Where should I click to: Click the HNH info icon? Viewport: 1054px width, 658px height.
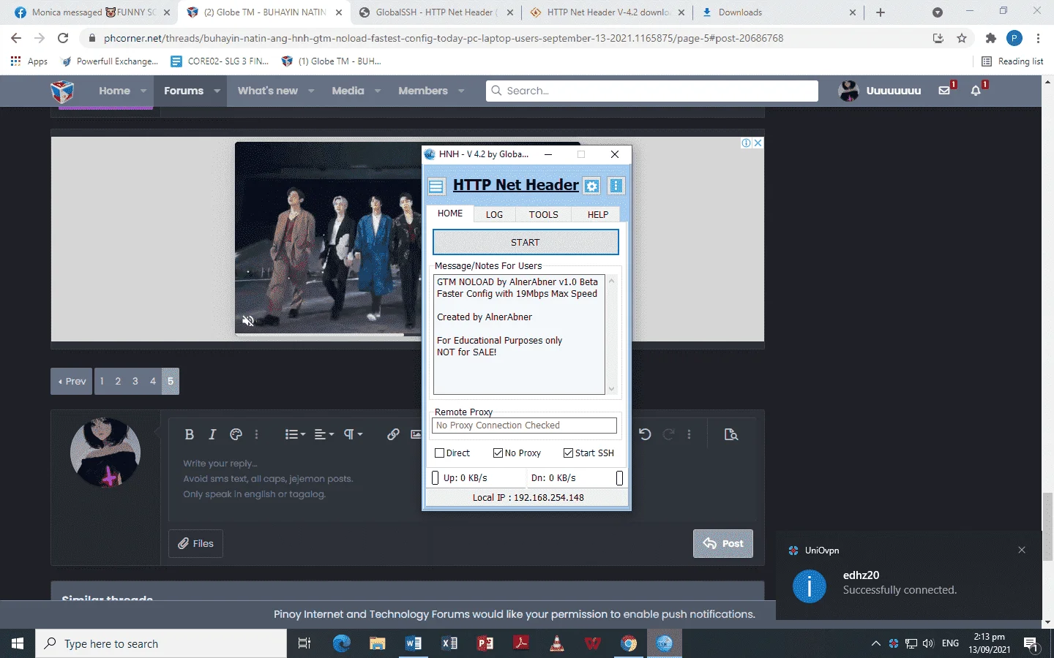tap(616, 186)
